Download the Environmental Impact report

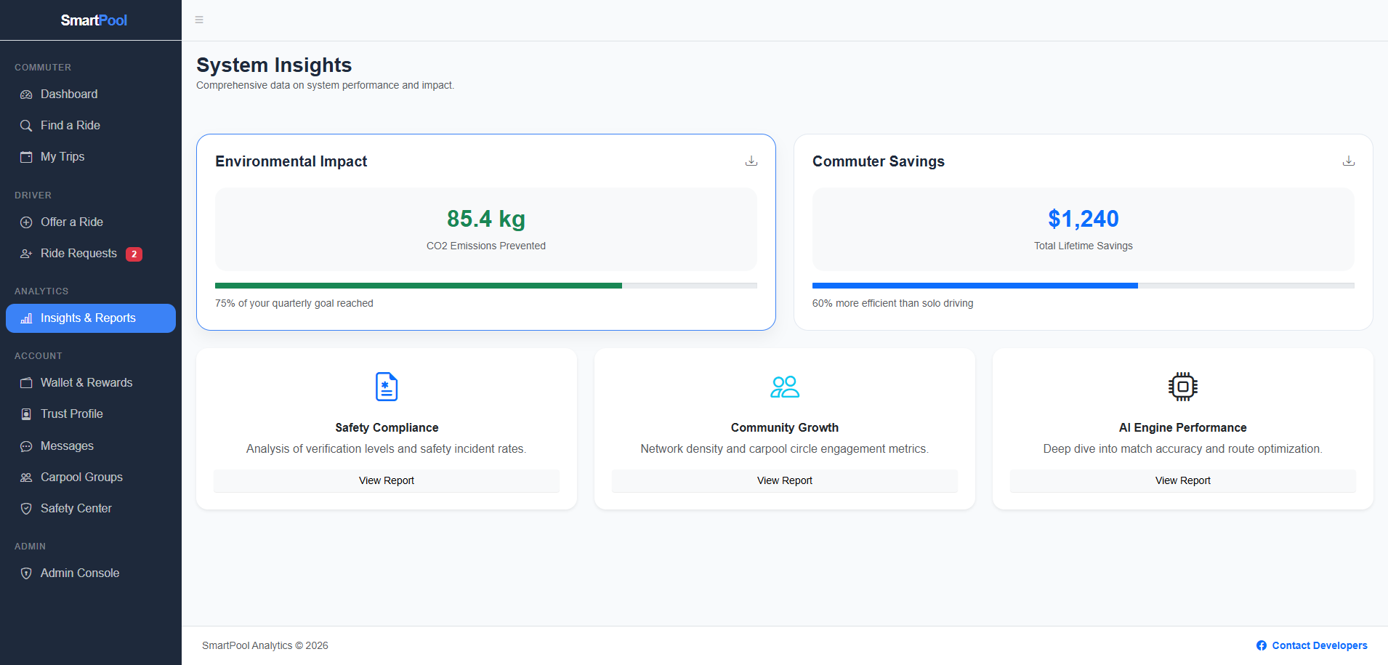point(751,160)
